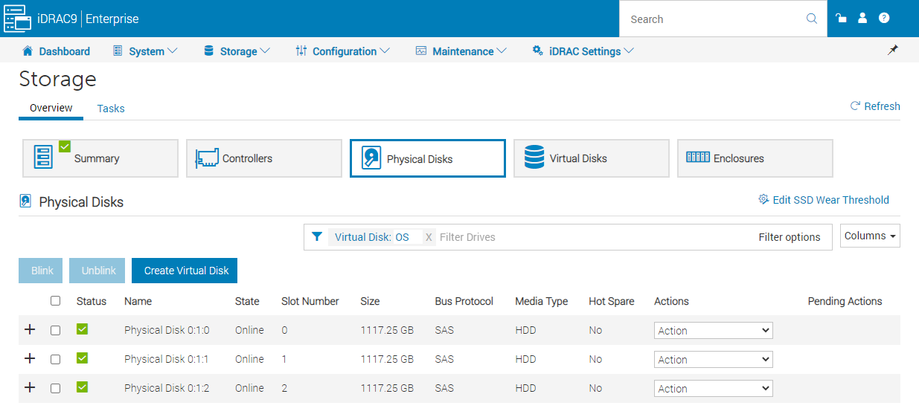Click the State column header

point(247,301)
